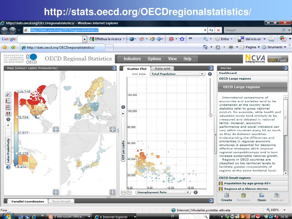Open the View menu
This screenshot has width=292, height=219.
point(173,59)
